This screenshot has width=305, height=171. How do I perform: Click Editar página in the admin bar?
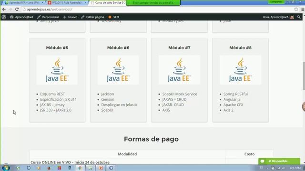tap(92, 17)
